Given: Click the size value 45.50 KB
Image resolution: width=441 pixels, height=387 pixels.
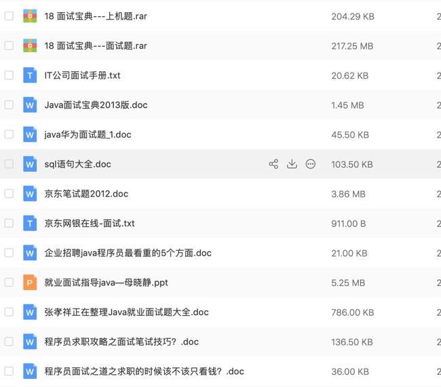Looking at the screenshot, I should tap(350, 135).
